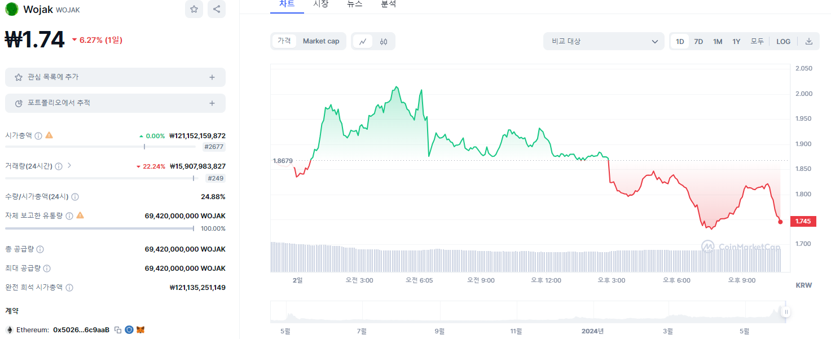
Task: Click plus icon on 포트폴리오에서 추적
Action: 212,103
